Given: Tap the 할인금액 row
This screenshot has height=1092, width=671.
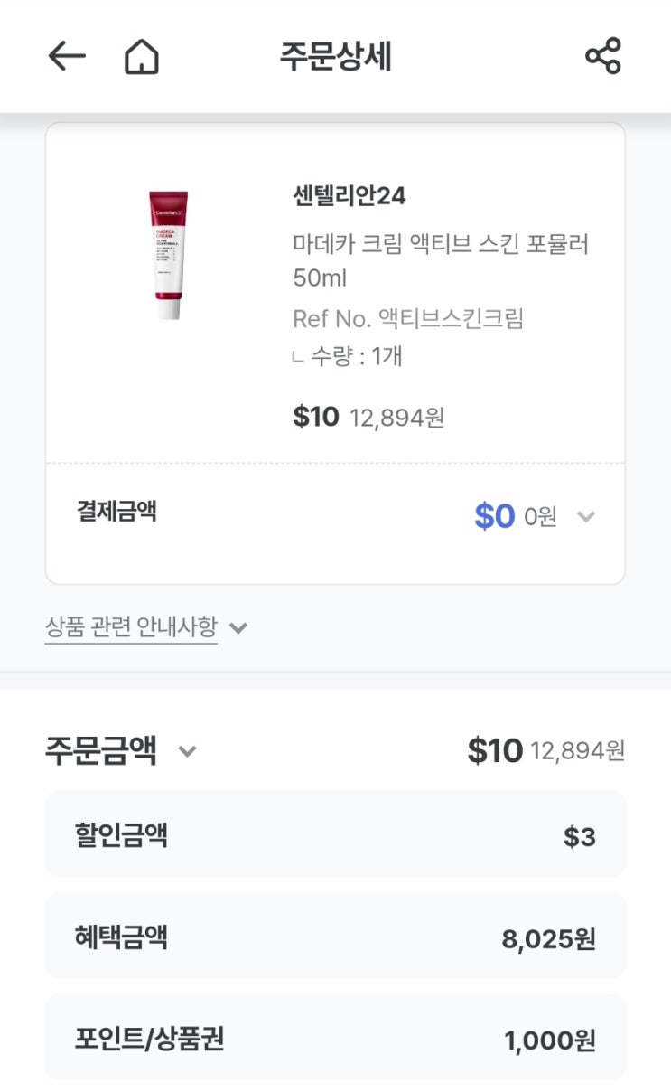Looking at the screenshot, I should tap(335, 834).
